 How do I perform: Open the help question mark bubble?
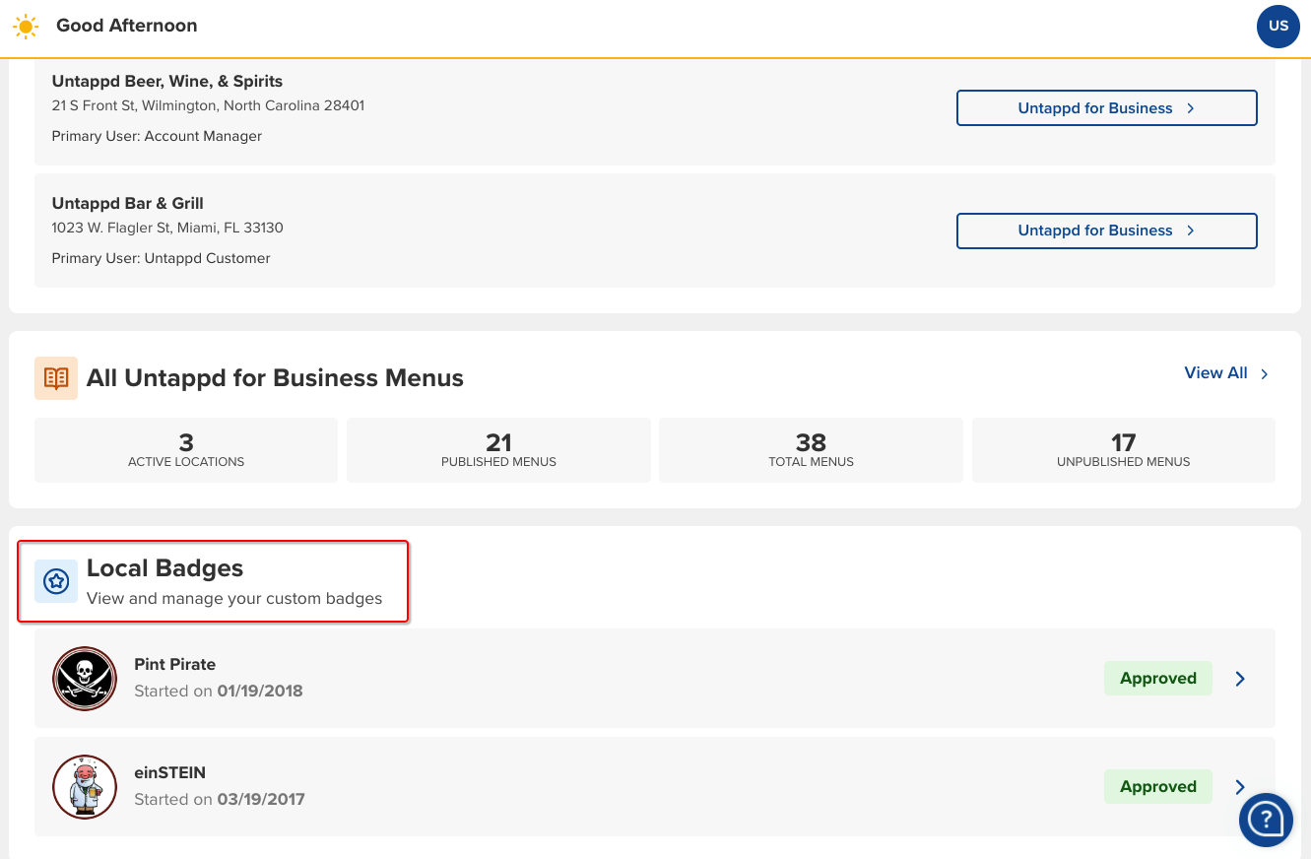(x=1265, y=819)
